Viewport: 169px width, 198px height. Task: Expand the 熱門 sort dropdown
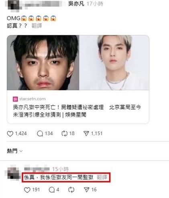pyautogui.click(x=15, y=151)
